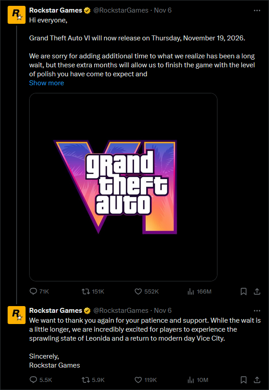Bookmark the second Rockstar tweet
The image size is (269, 390).
[243, 380]
